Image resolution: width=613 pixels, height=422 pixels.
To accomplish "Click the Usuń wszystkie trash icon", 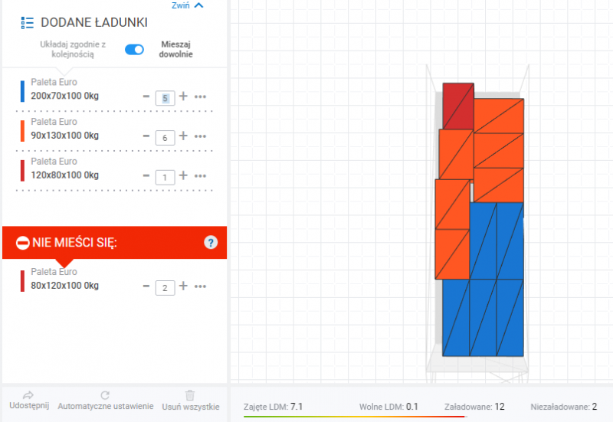I will (191, 394).
